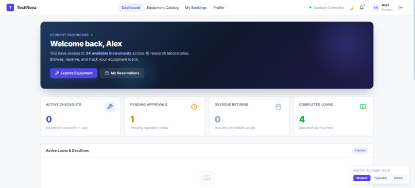
Task: Click the OVERDUE RETURNS label
Action: (231, 105)
